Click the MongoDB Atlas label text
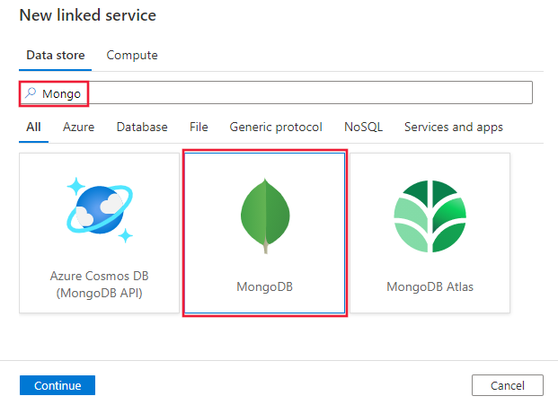Screen dimensions: 558x405 click(x=430, y=286)
